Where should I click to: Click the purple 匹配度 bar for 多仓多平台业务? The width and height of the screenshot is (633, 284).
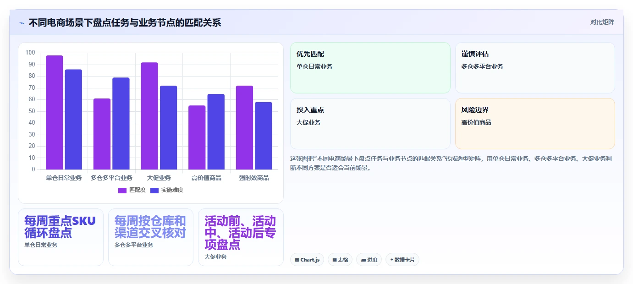(x=102, y=134)
